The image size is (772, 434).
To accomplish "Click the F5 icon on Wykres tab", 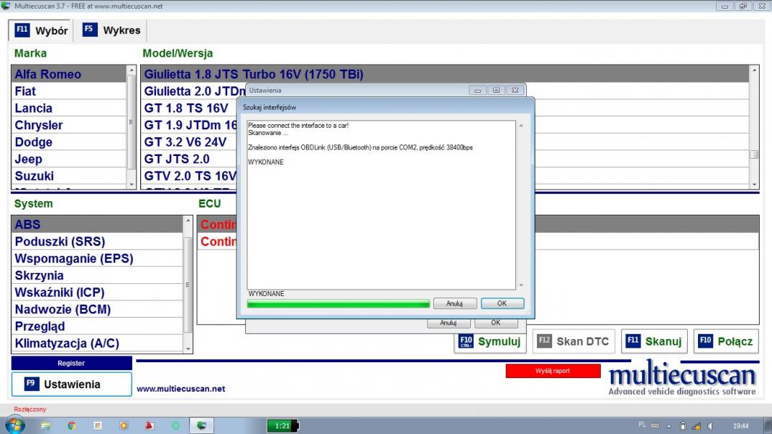I will coord(90,30).
